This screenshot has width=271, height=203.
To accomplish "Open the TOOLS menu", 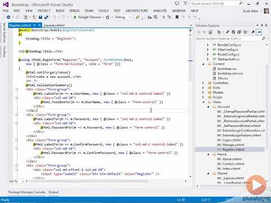I will [x=103, y=11].
